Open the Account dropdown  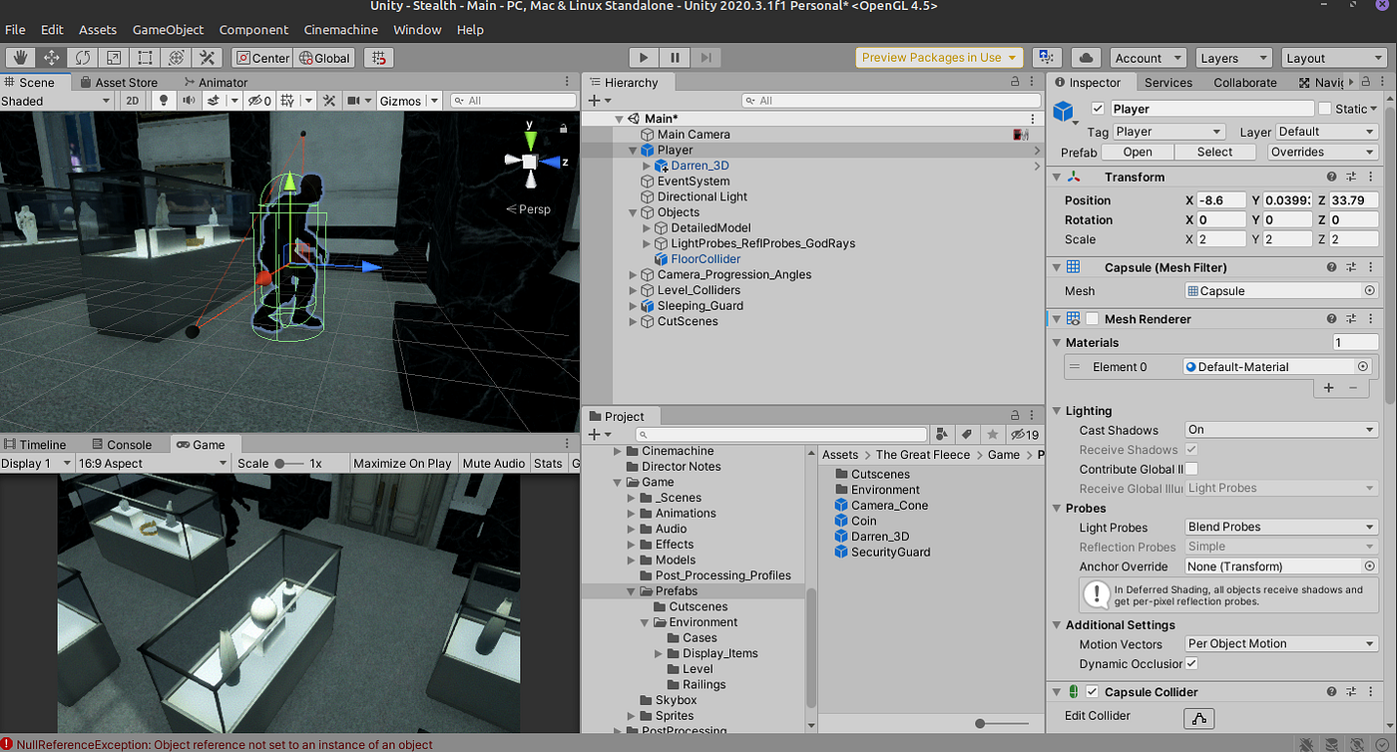tap(1147, 58)
